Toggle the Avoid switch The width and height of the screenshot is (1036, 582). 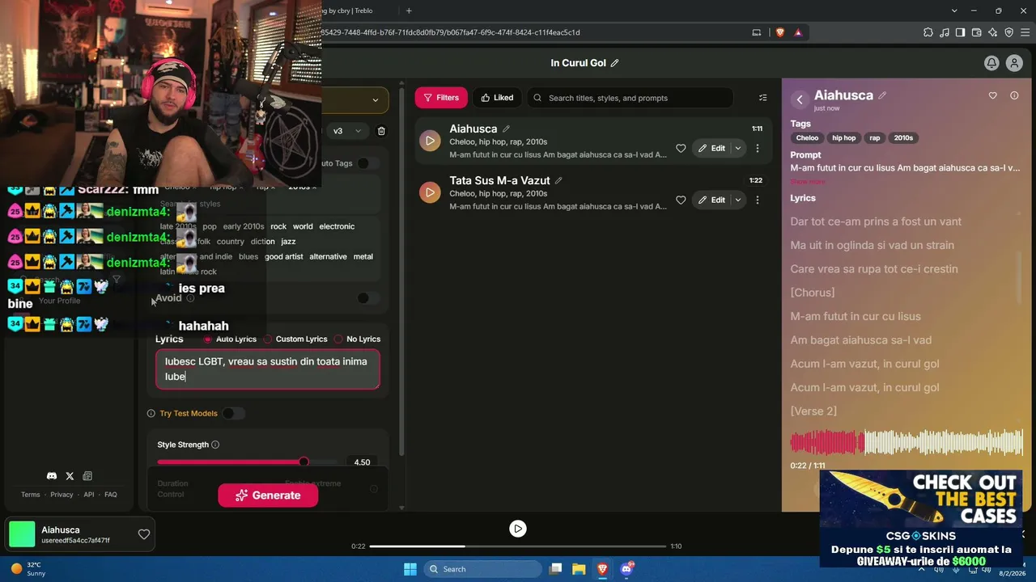point(367,297)
